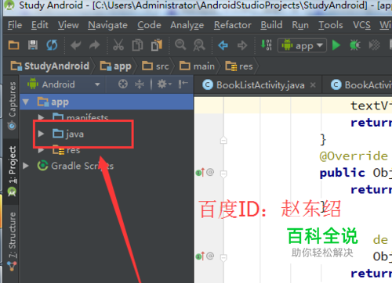This screenshot has height=283, width=392.
Task: Open the Run menu
Action: pyautogui.click(x=300, y=25)
